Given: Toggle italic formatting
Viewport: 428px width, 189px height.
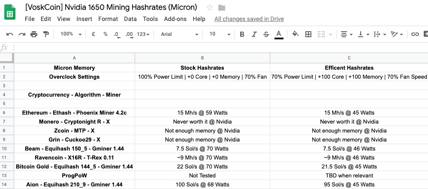Looking at the screenshot, I should point(254,34).
